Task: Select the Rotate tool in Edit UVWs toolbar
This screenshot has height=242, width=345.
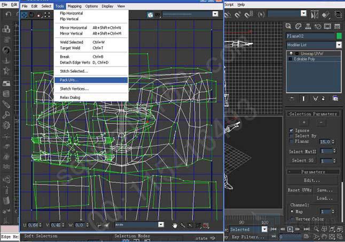Action: coord(32,15)
